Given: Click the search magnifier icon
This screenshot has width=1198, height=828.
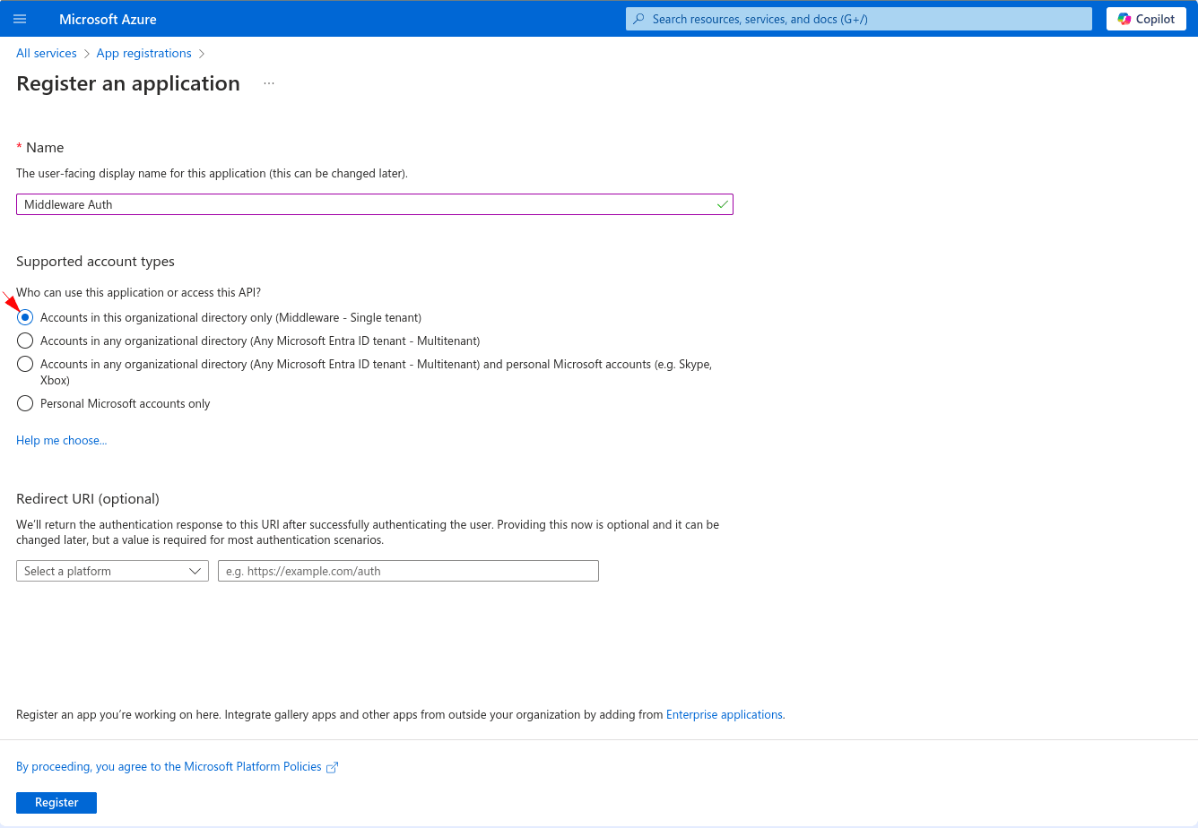Looking at the screenshot, I should click(639, 19).
